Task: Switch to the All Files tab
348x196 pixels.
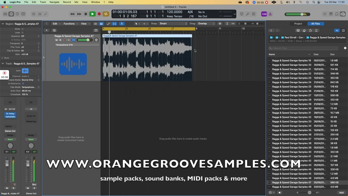Action: [x=315, y=24]
